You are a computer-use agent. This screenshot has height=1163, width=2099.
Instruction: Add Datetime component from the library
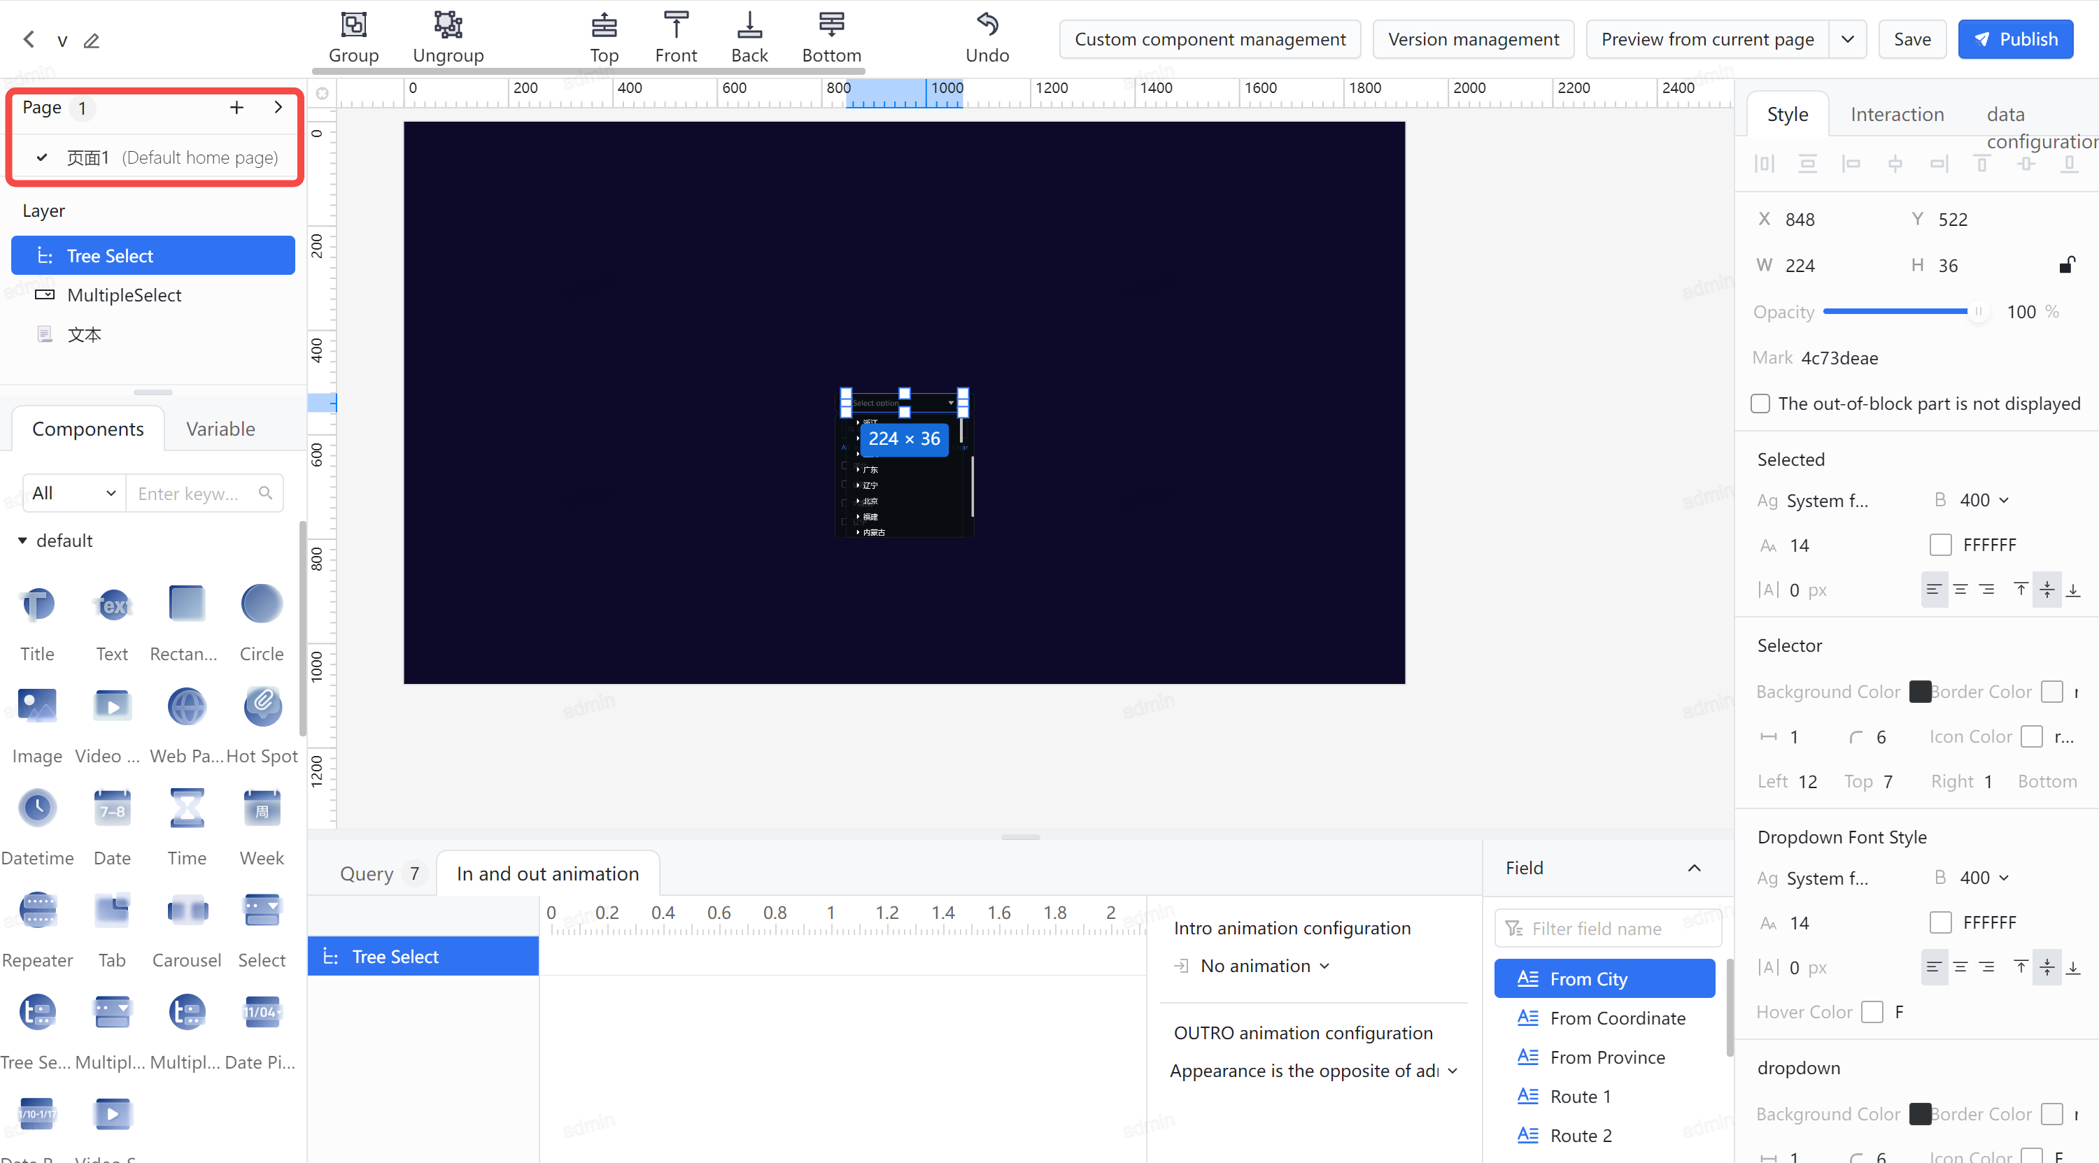[x=38, y=827]
